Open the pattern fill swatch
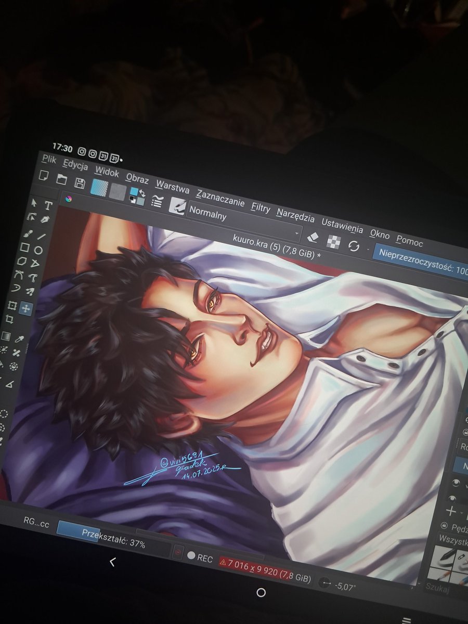This screenshot has height=624, width=468. [118, 192]
